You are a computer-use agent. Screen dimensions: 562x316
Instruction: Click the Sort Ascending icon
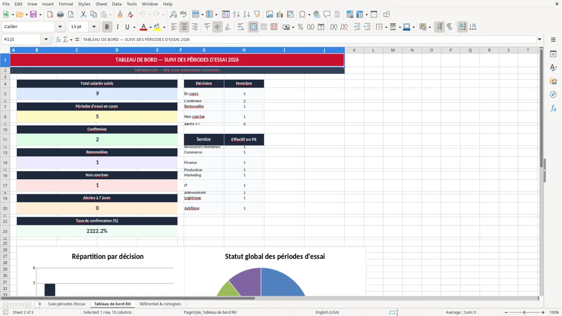coord(237,15)
